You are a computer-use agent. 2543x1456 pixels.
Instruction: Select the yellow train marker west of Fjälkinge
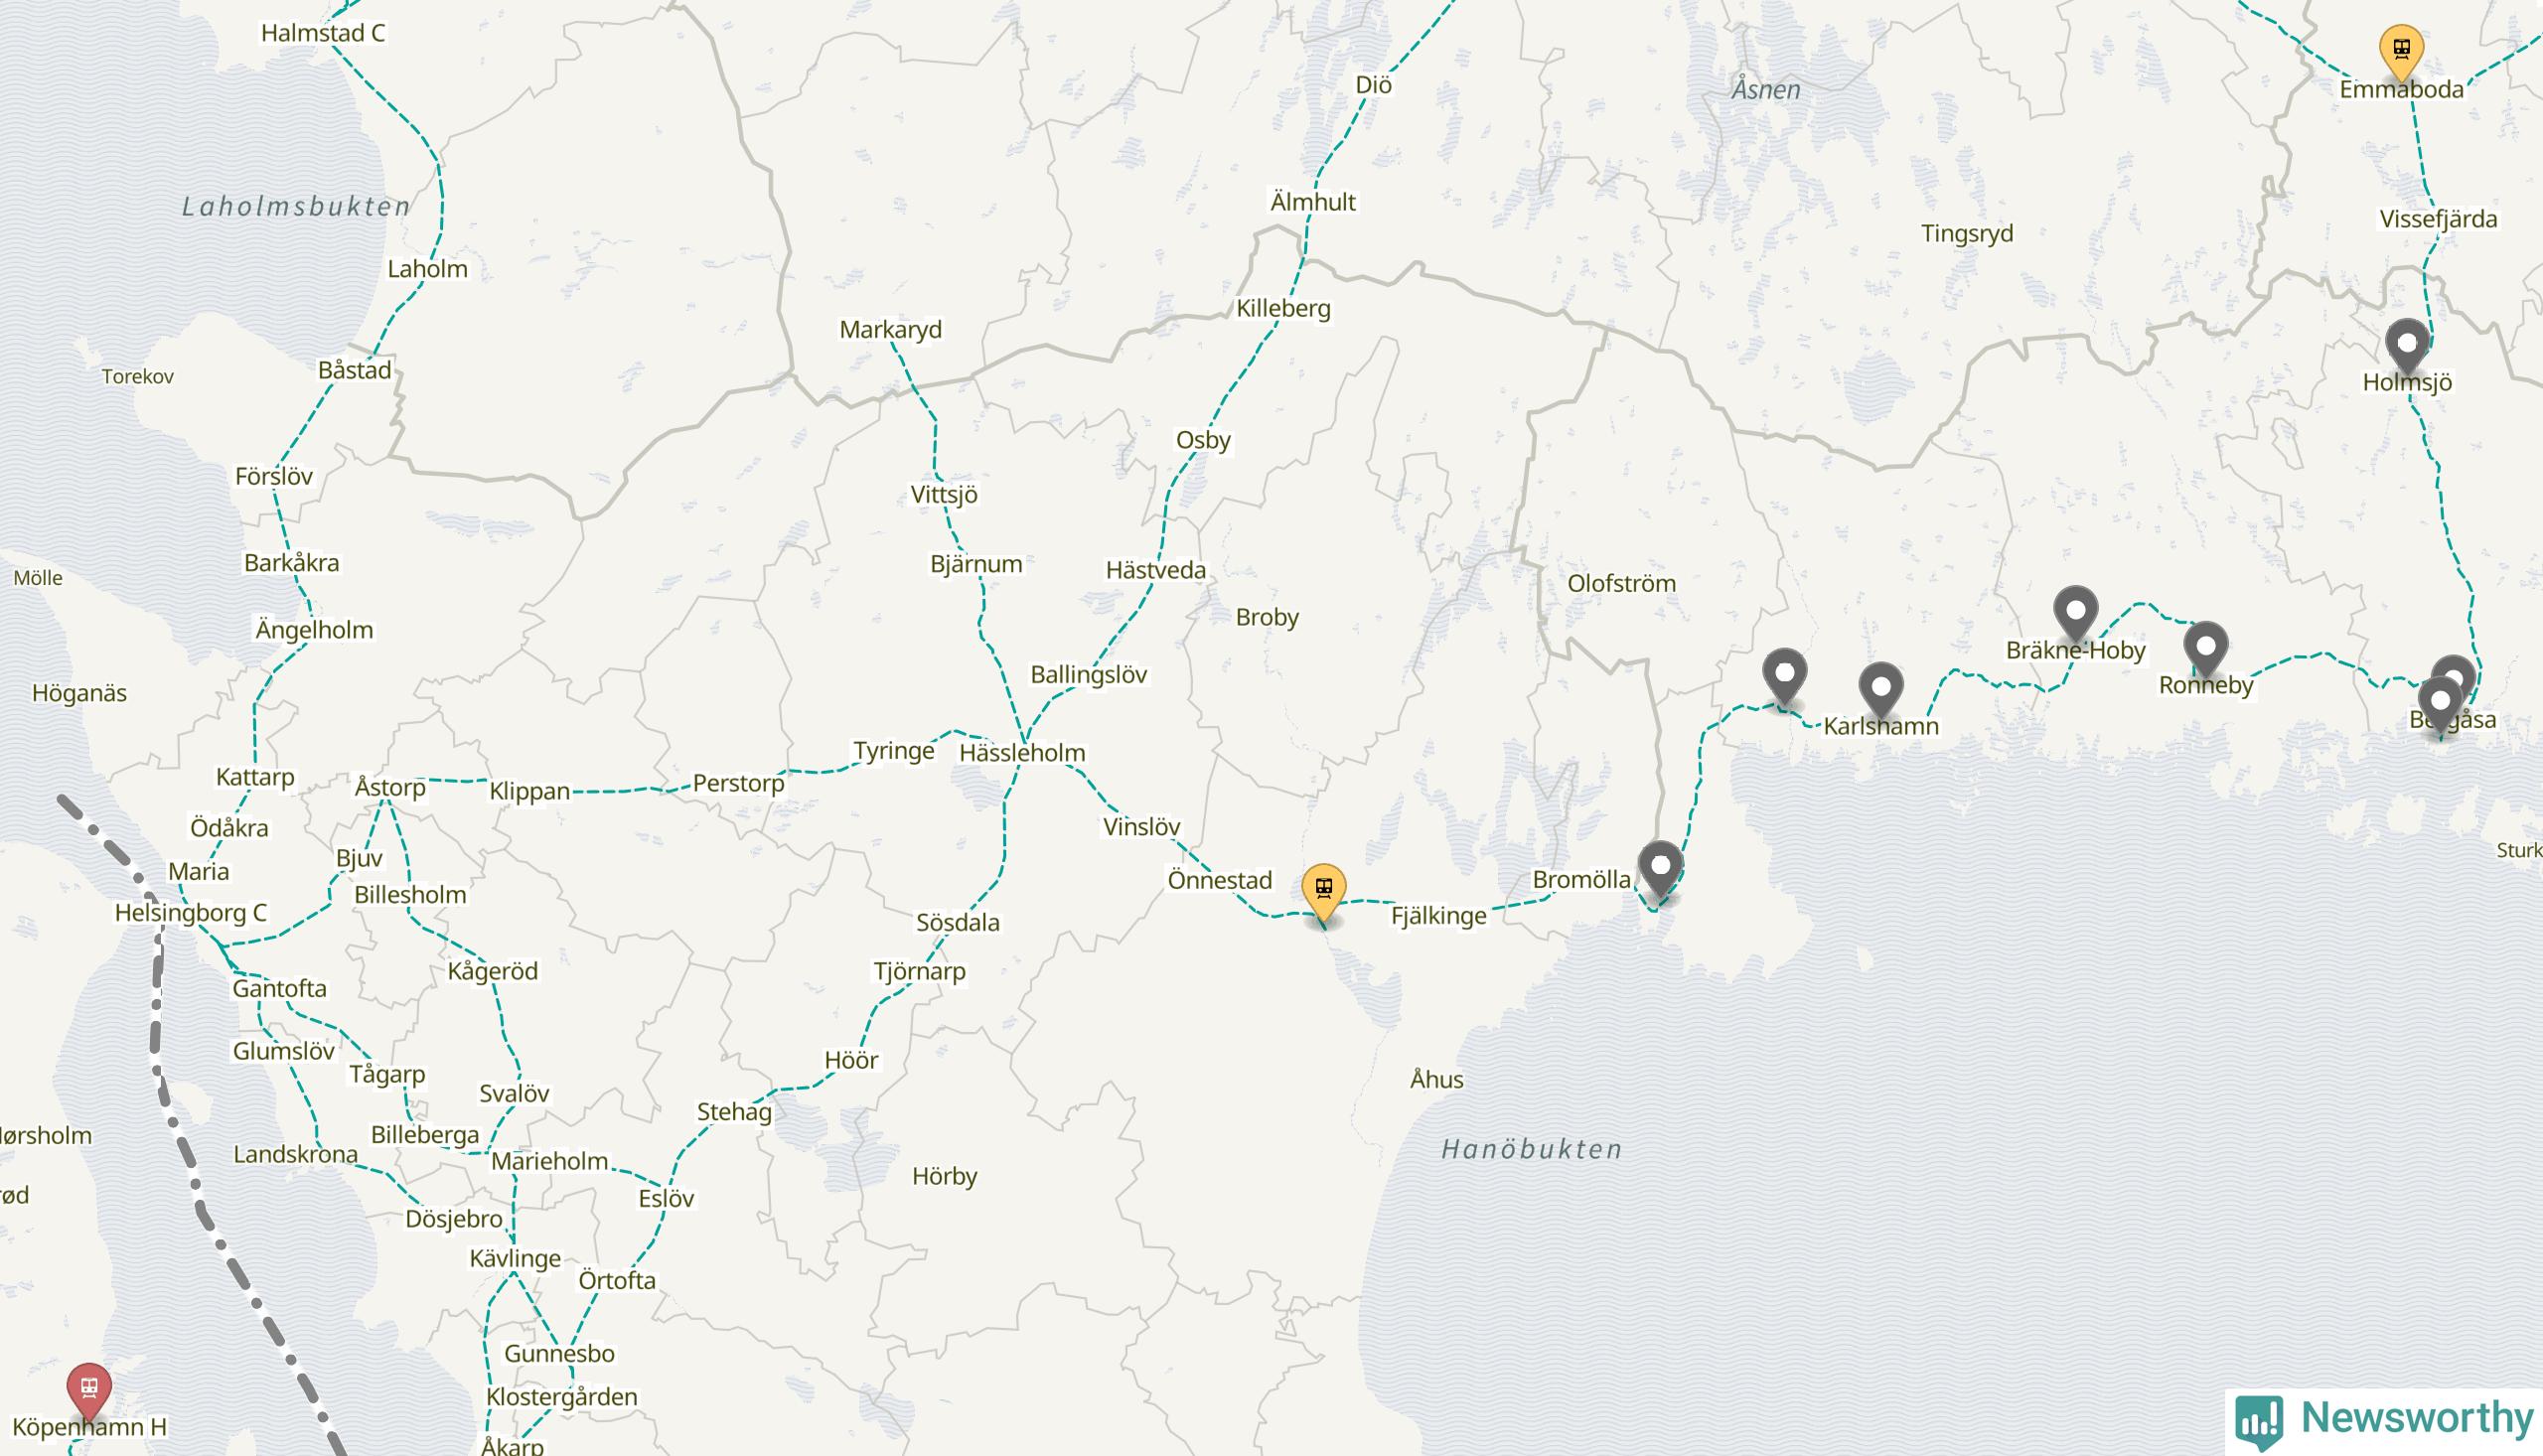1324,889
